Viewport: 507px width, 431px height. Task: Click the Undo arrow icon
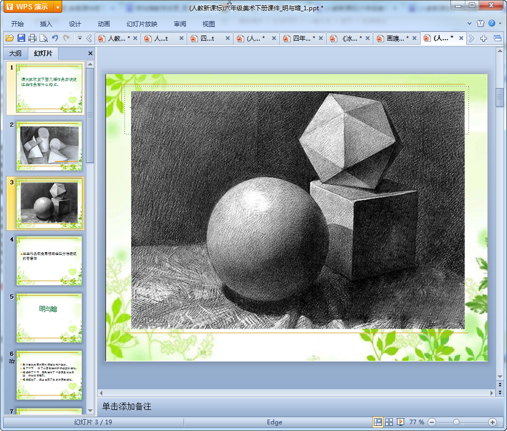click(x=55, y=38)
